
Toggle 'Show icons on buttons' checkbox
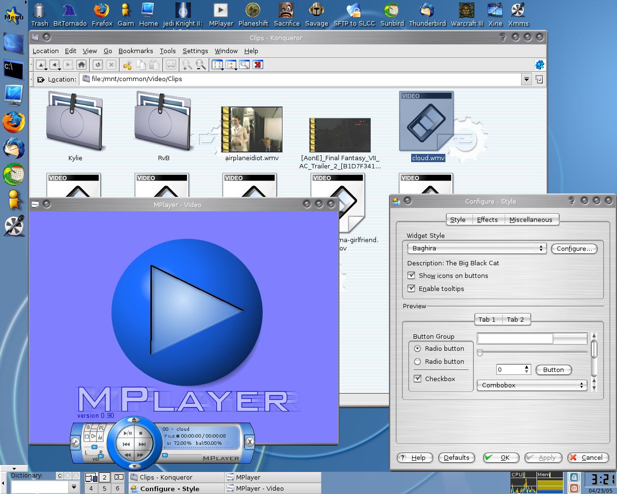click(411, 275)
